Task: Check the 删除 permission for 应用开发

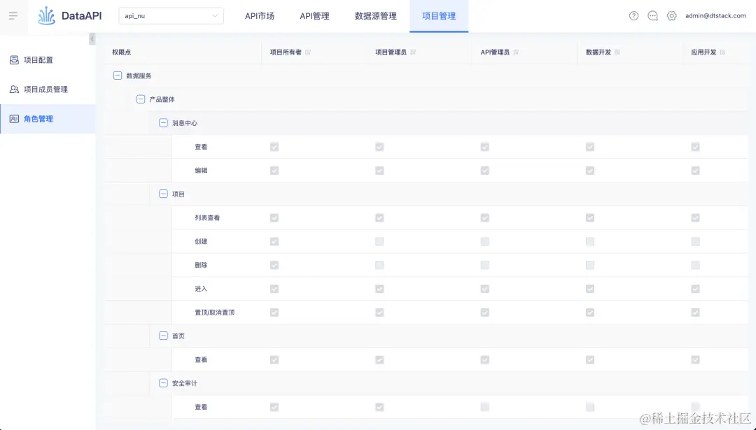Action: pos(695,265)
